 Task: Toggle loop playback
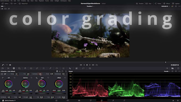(97, 65)
